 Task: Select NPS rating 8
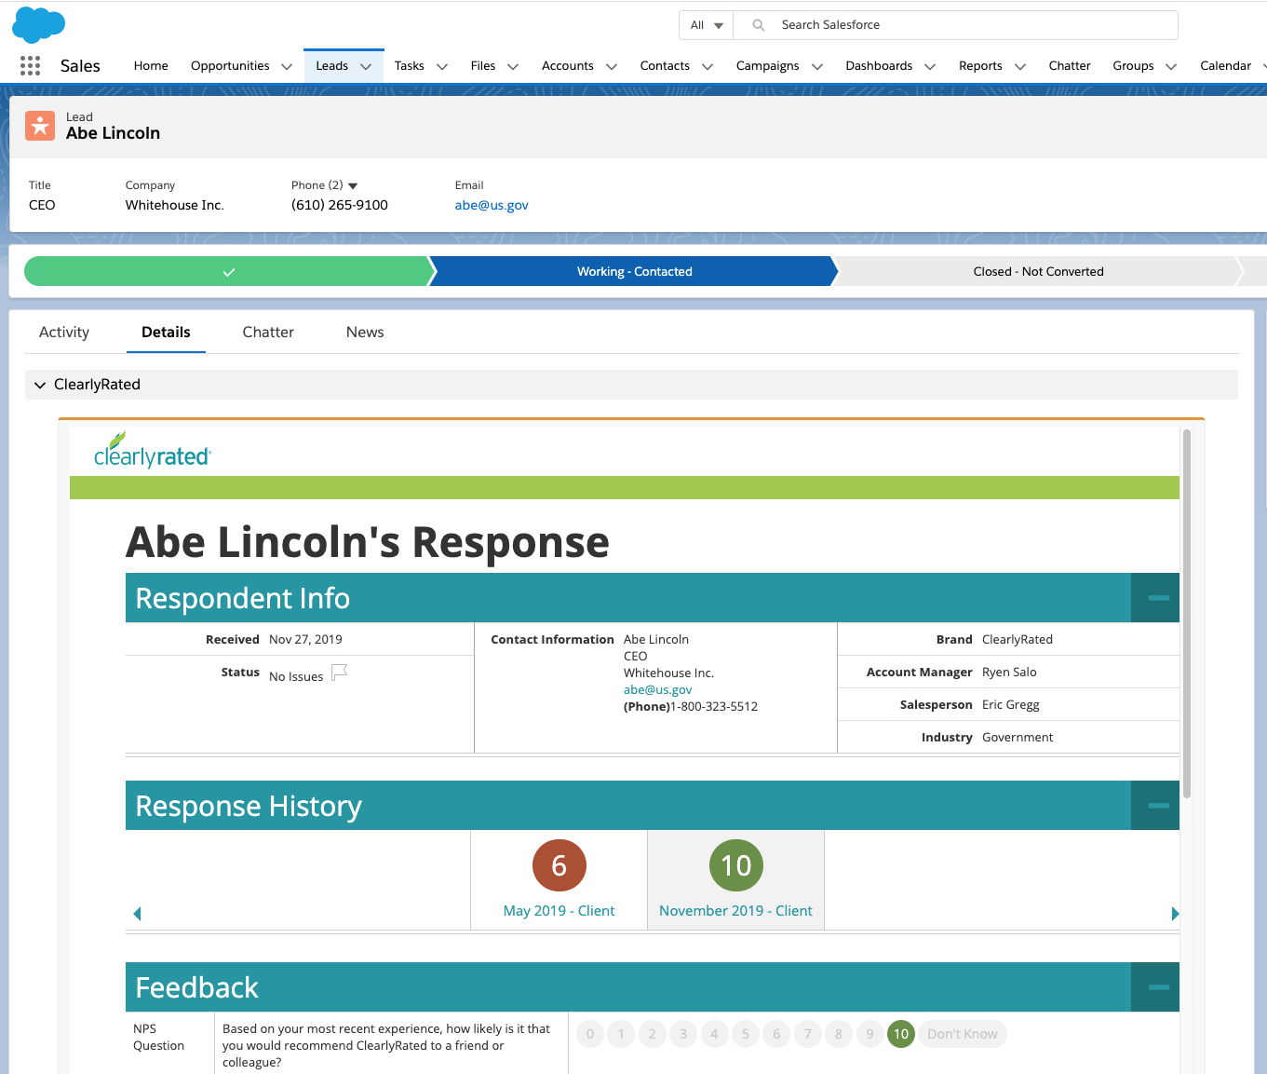[x=839, y=1034]
